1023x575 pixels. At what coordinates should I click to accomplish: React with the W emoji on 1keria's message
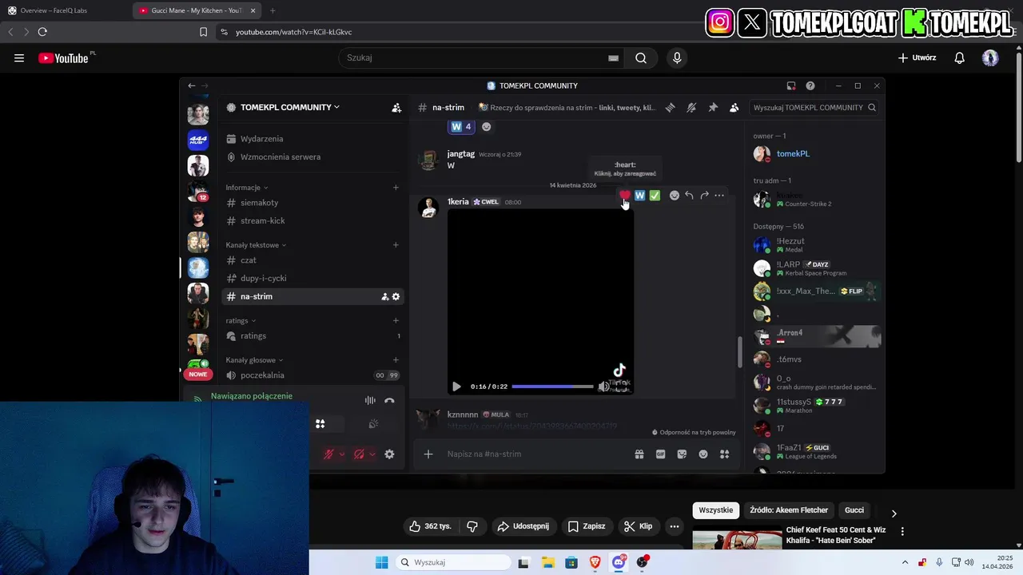click(639, 195)
